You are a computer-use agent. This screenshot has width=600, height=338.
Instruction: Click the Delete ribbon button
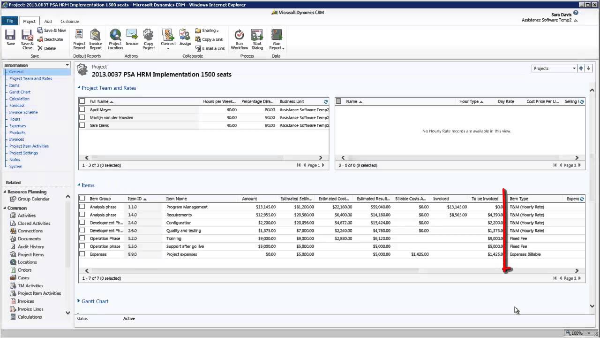click(x=46, y=48)
